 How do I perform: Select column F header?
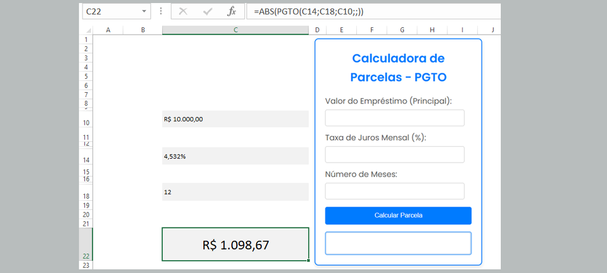(371, 30)
